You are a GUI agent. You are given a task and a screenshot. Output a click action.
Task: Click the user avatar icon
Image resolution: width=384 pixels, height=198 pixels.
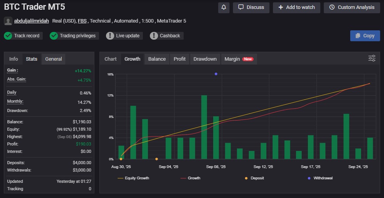pos(8,21)
